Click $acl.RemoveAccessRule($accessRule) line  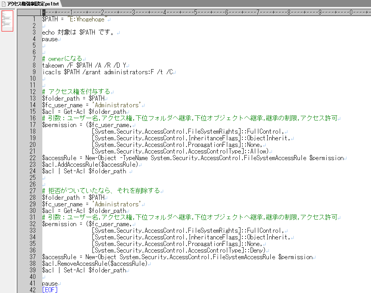95,263
